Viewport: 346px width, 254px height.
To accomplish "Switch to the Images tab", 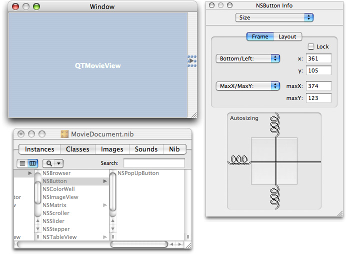I will (x=112, y=149).
